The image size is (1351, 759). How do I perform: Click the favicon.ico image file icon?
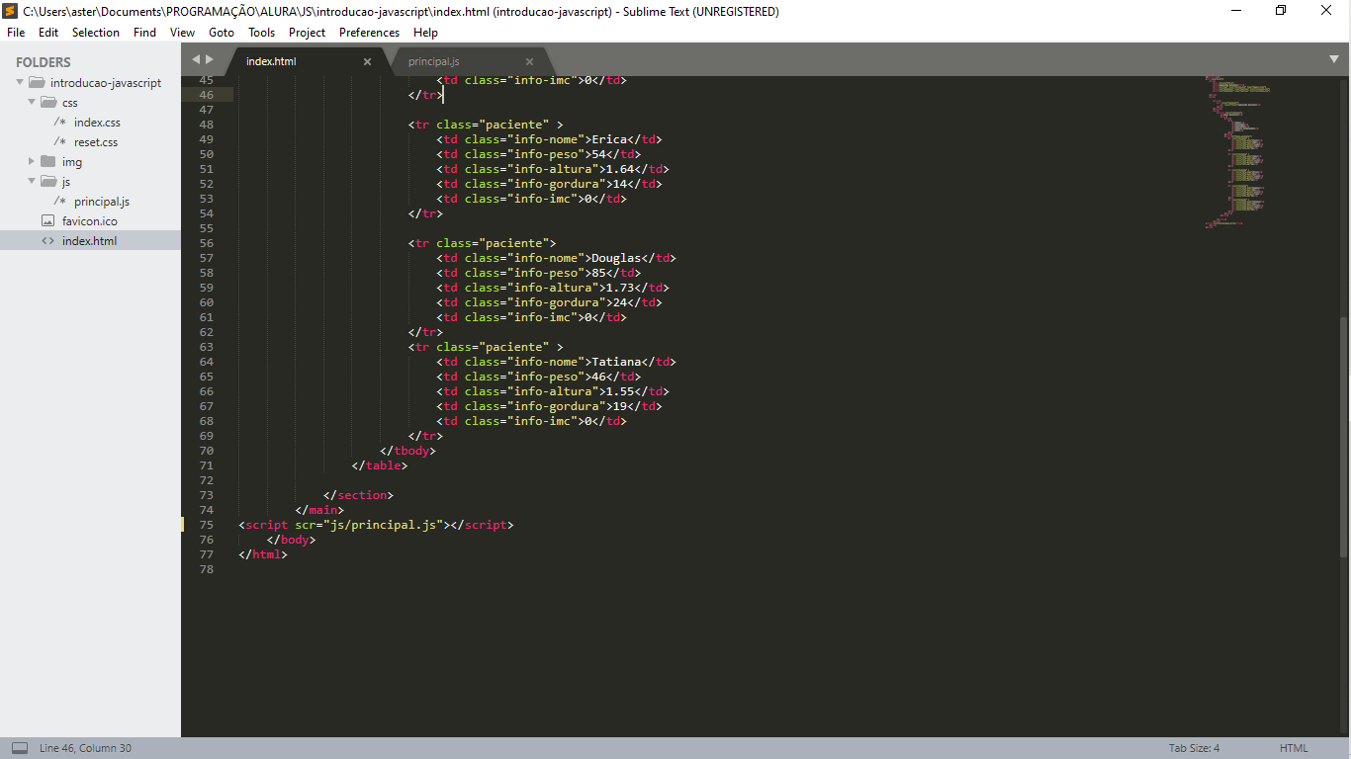click(47, 221)
